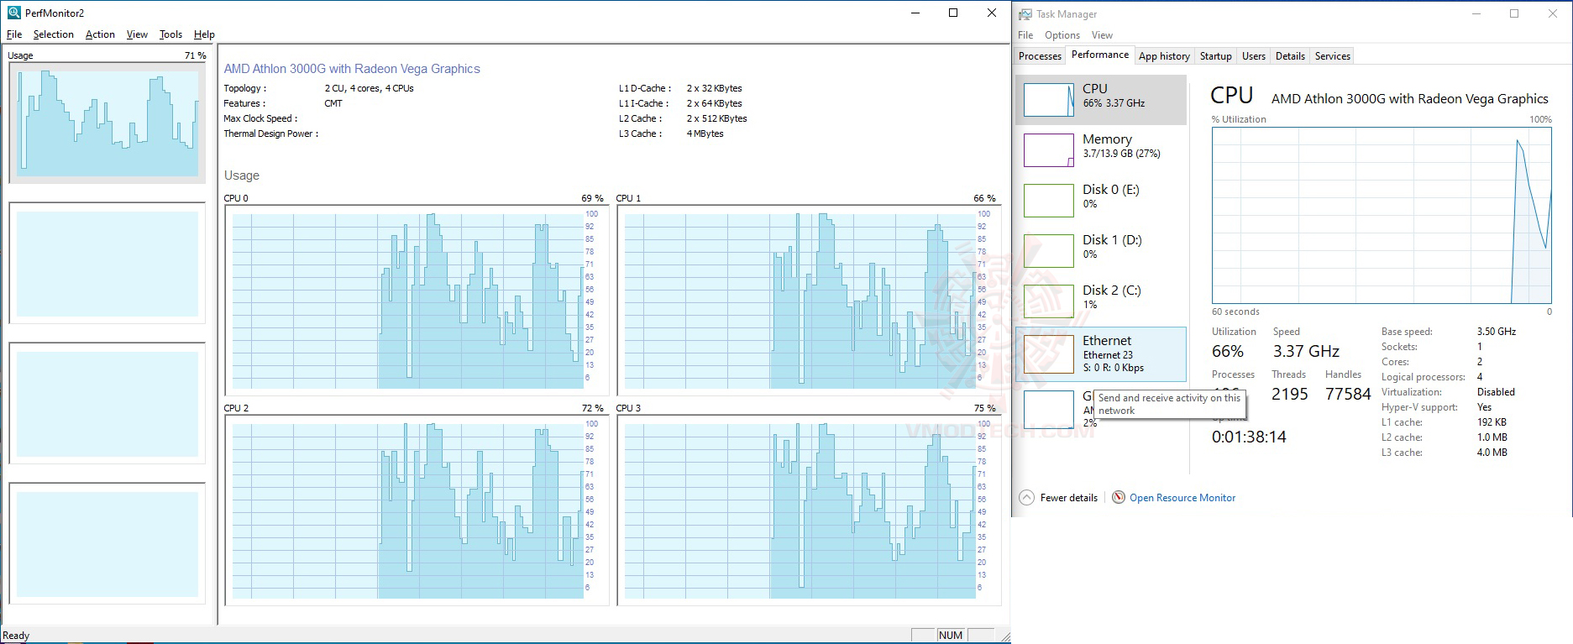The height and width of the screenshot is (644, 1573).
Task: Click the base speed value '3.50 GHz'
Action: point(1497,332)
